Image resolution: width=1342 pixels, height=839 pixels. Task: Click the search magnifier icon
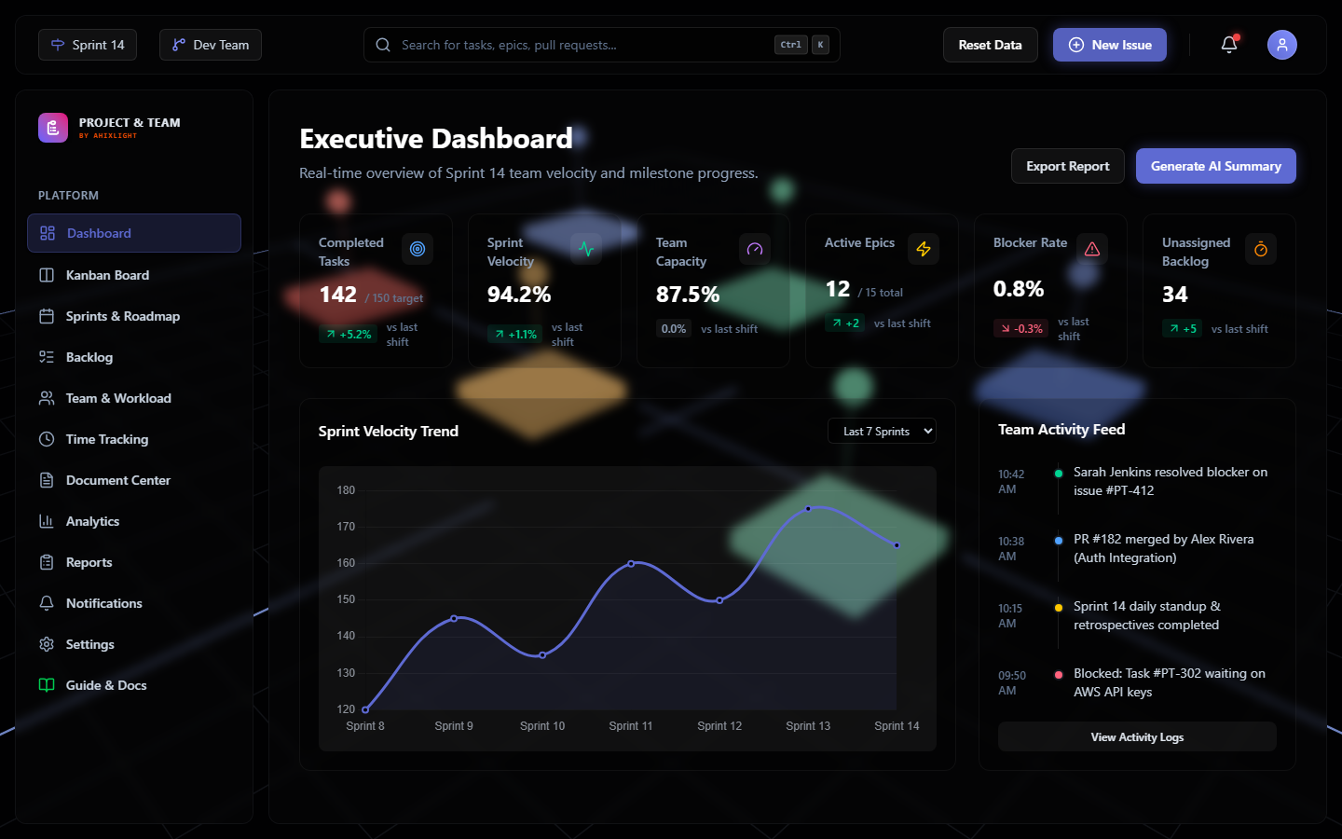383,45
